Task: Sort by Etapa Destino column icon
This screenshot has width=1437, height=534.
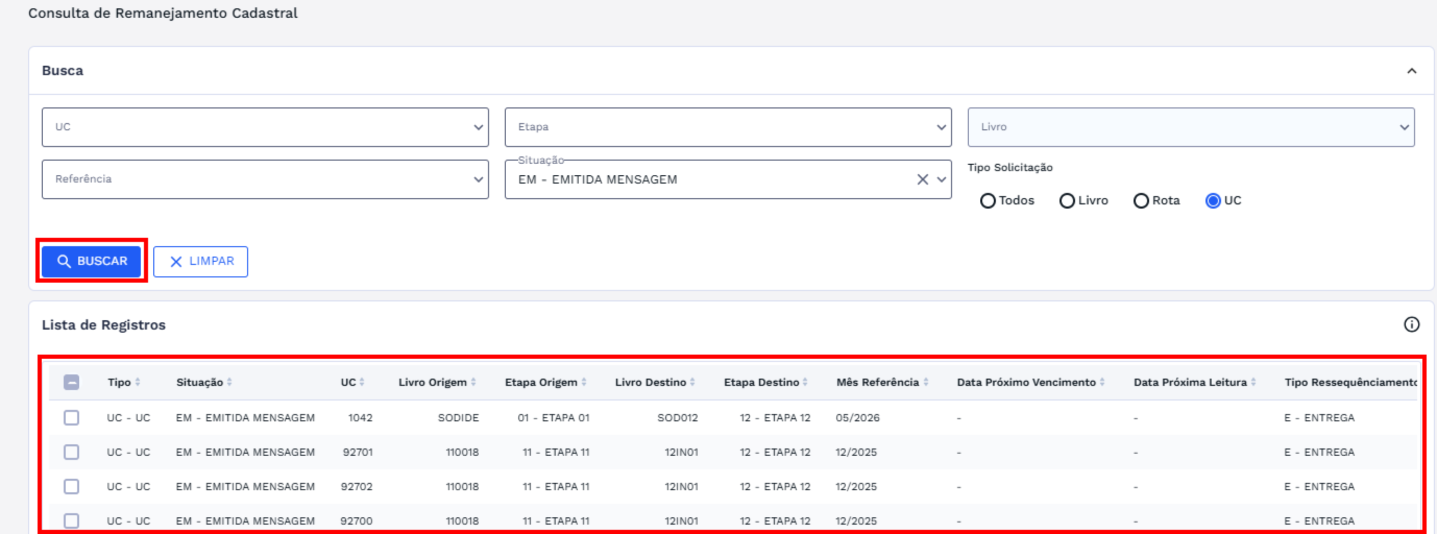Action: click(805, 382)
